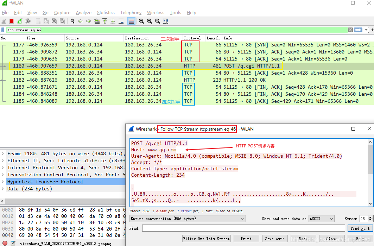
Task: Apply the display filter arrow button
Action: pos(358,30)
